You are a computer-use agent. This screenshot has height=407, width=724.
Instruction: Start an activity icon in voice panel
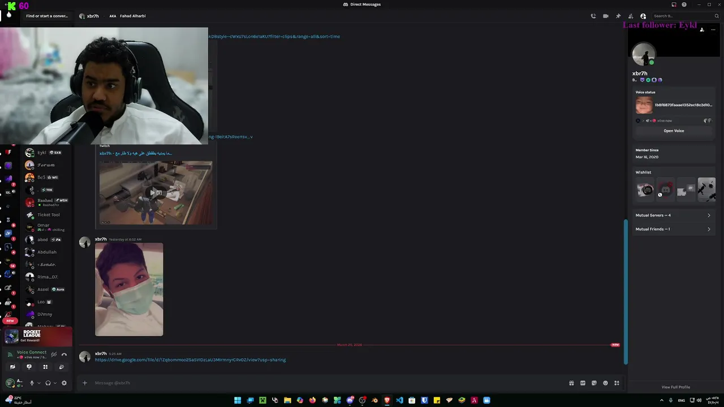coord(45,367)
